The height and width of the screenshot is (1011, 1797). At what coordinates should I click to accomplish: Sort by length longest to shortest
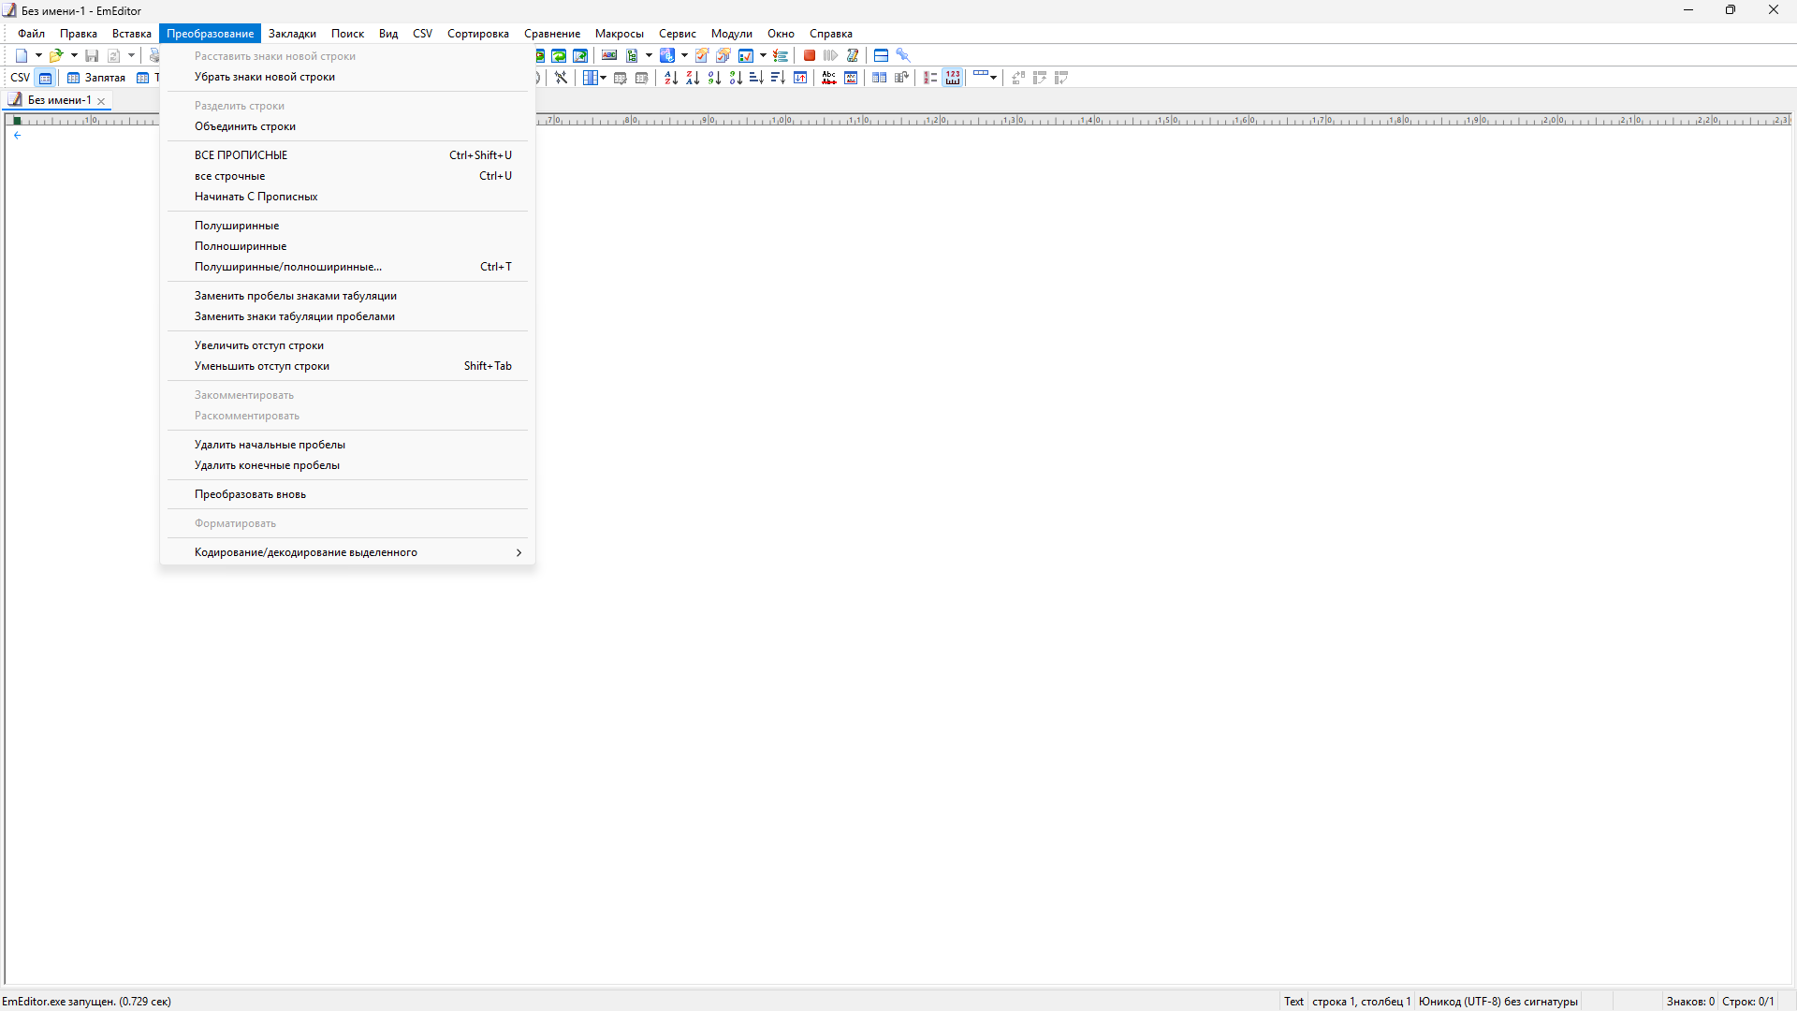(x=778, y=79)
